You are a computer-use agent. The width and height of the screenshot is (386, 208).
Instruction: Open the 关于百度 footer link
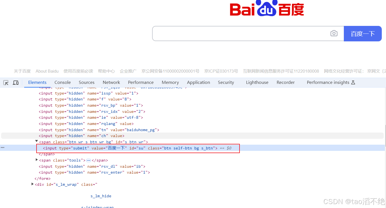coord(22,71)
